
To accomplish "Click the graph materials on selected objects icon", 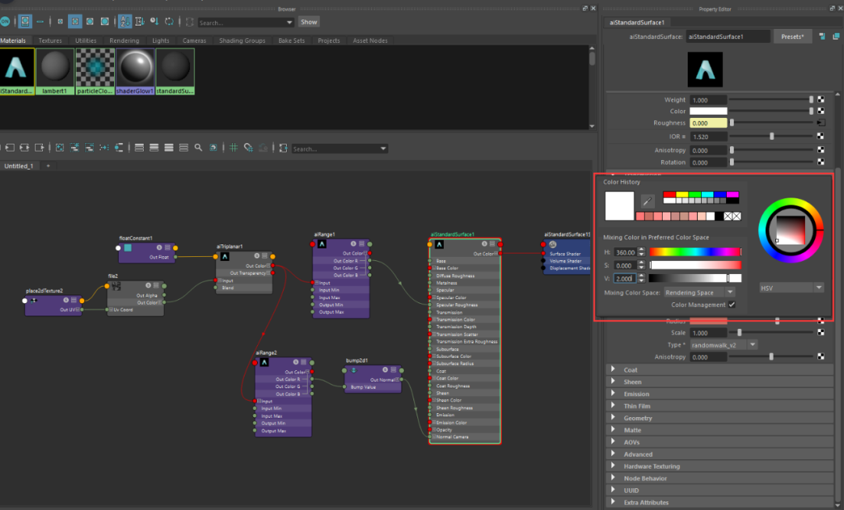I will 119,148.
